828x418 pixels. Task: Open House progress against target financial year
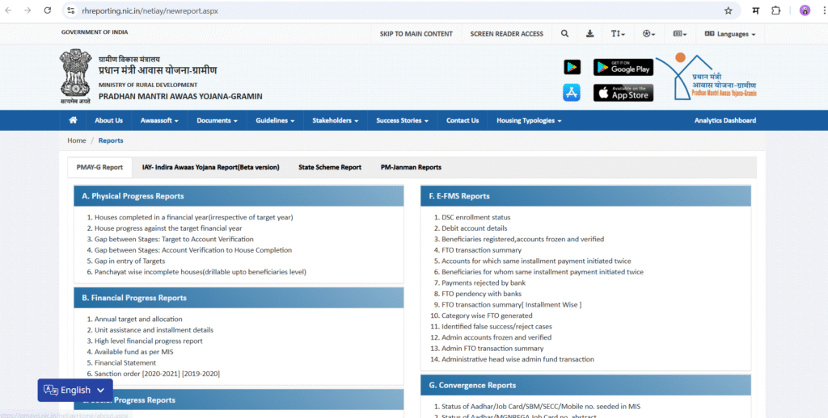pos(168,228)
